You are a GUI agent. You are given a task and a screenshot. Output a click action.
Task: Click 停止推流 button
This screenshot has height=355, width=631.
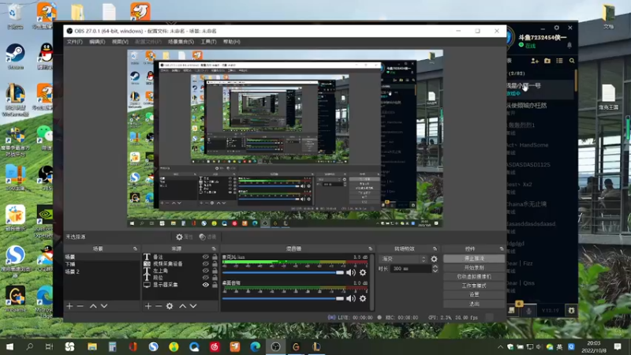tap(474, 259)
